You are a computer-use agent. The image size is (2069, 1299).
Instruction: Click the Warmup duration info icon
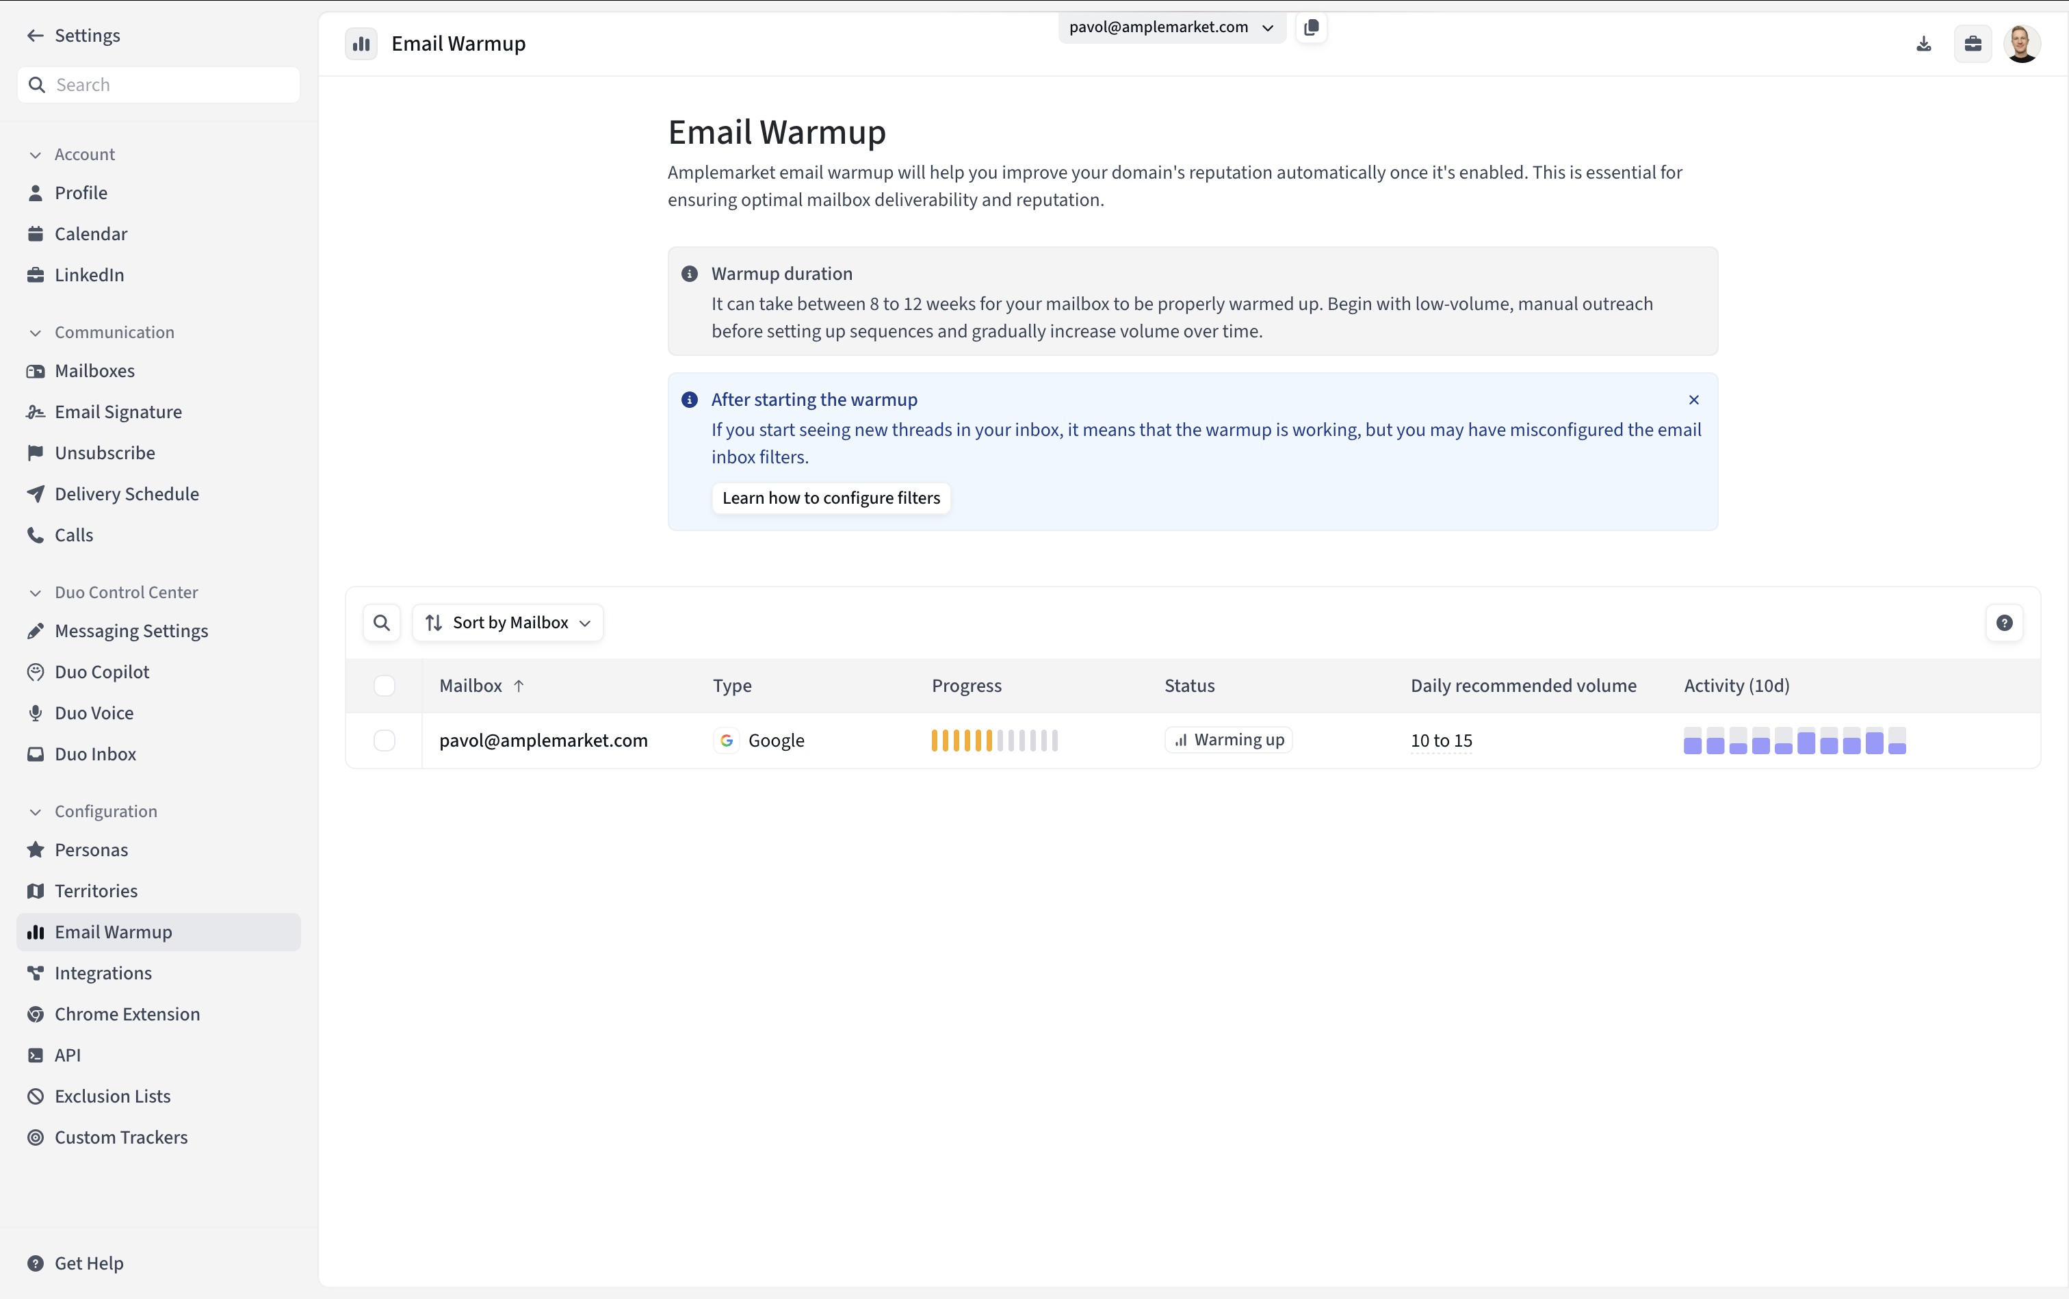pos(689,274)
